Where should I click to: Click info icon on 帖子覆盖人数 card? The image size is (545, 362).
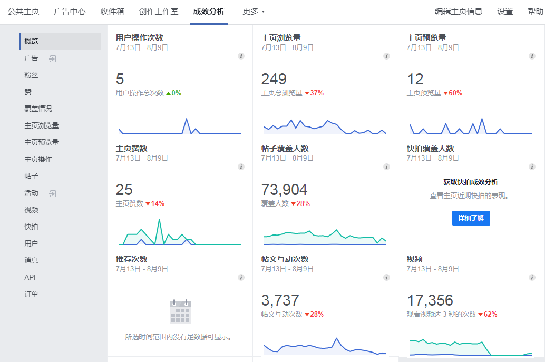coord(386,167)
